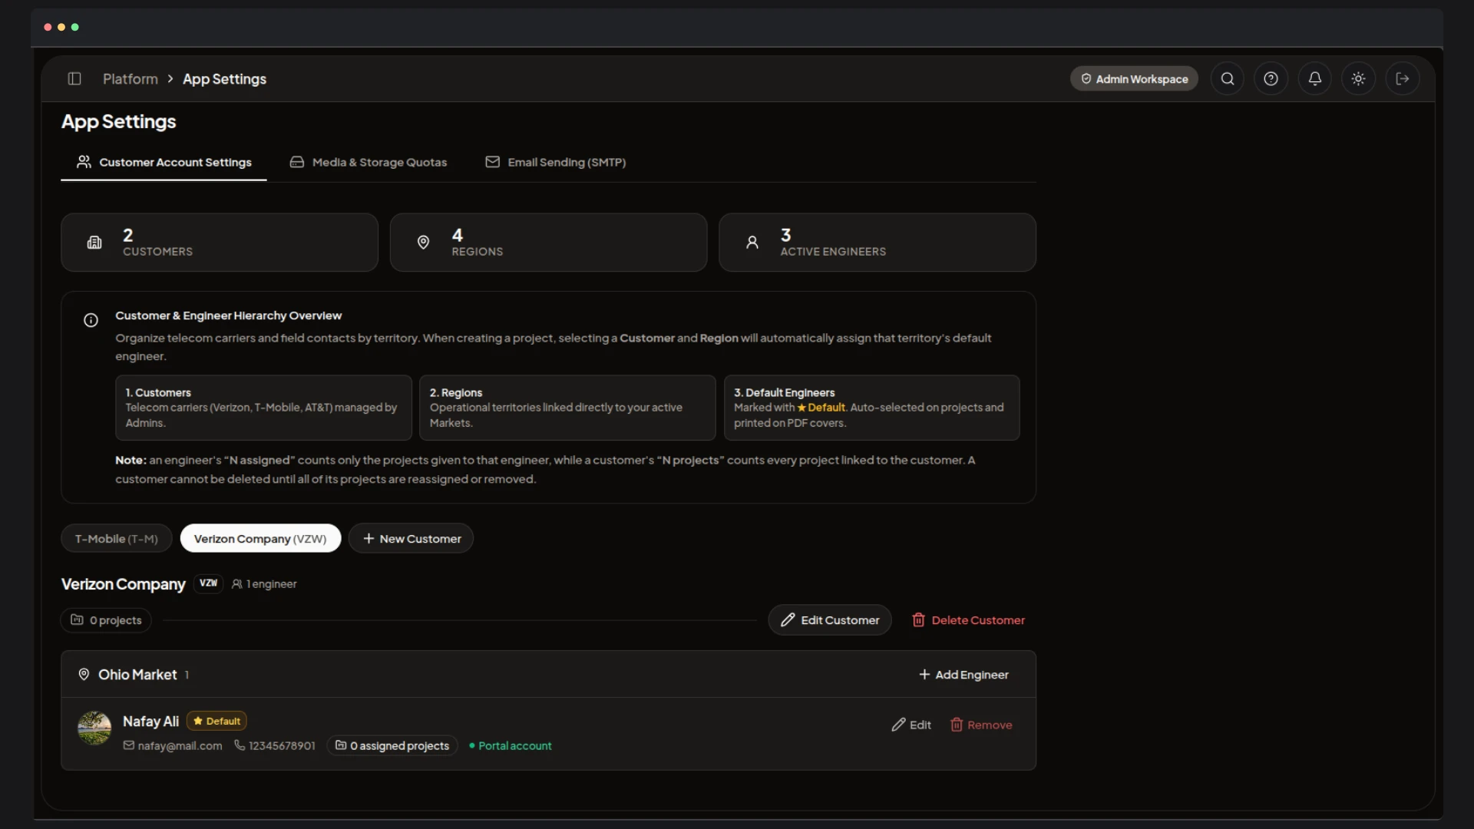This screenshot has height=829, width=1474.
Task: Click the 3. Default Engineers info card
Action: (871, 408)
